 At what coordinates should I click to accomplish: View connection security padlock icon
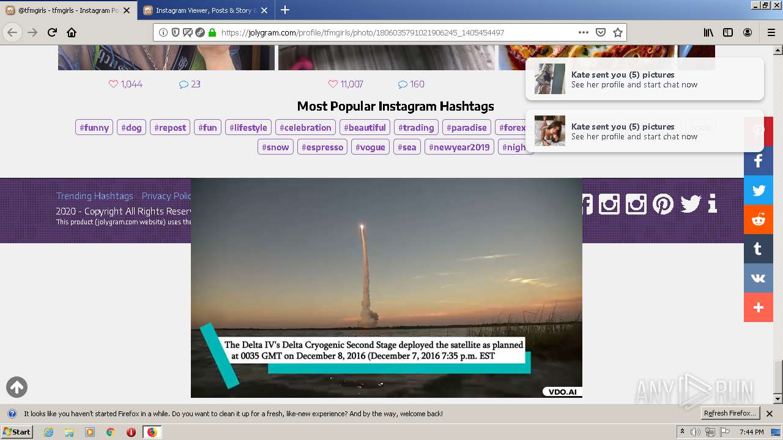point(212,32)
